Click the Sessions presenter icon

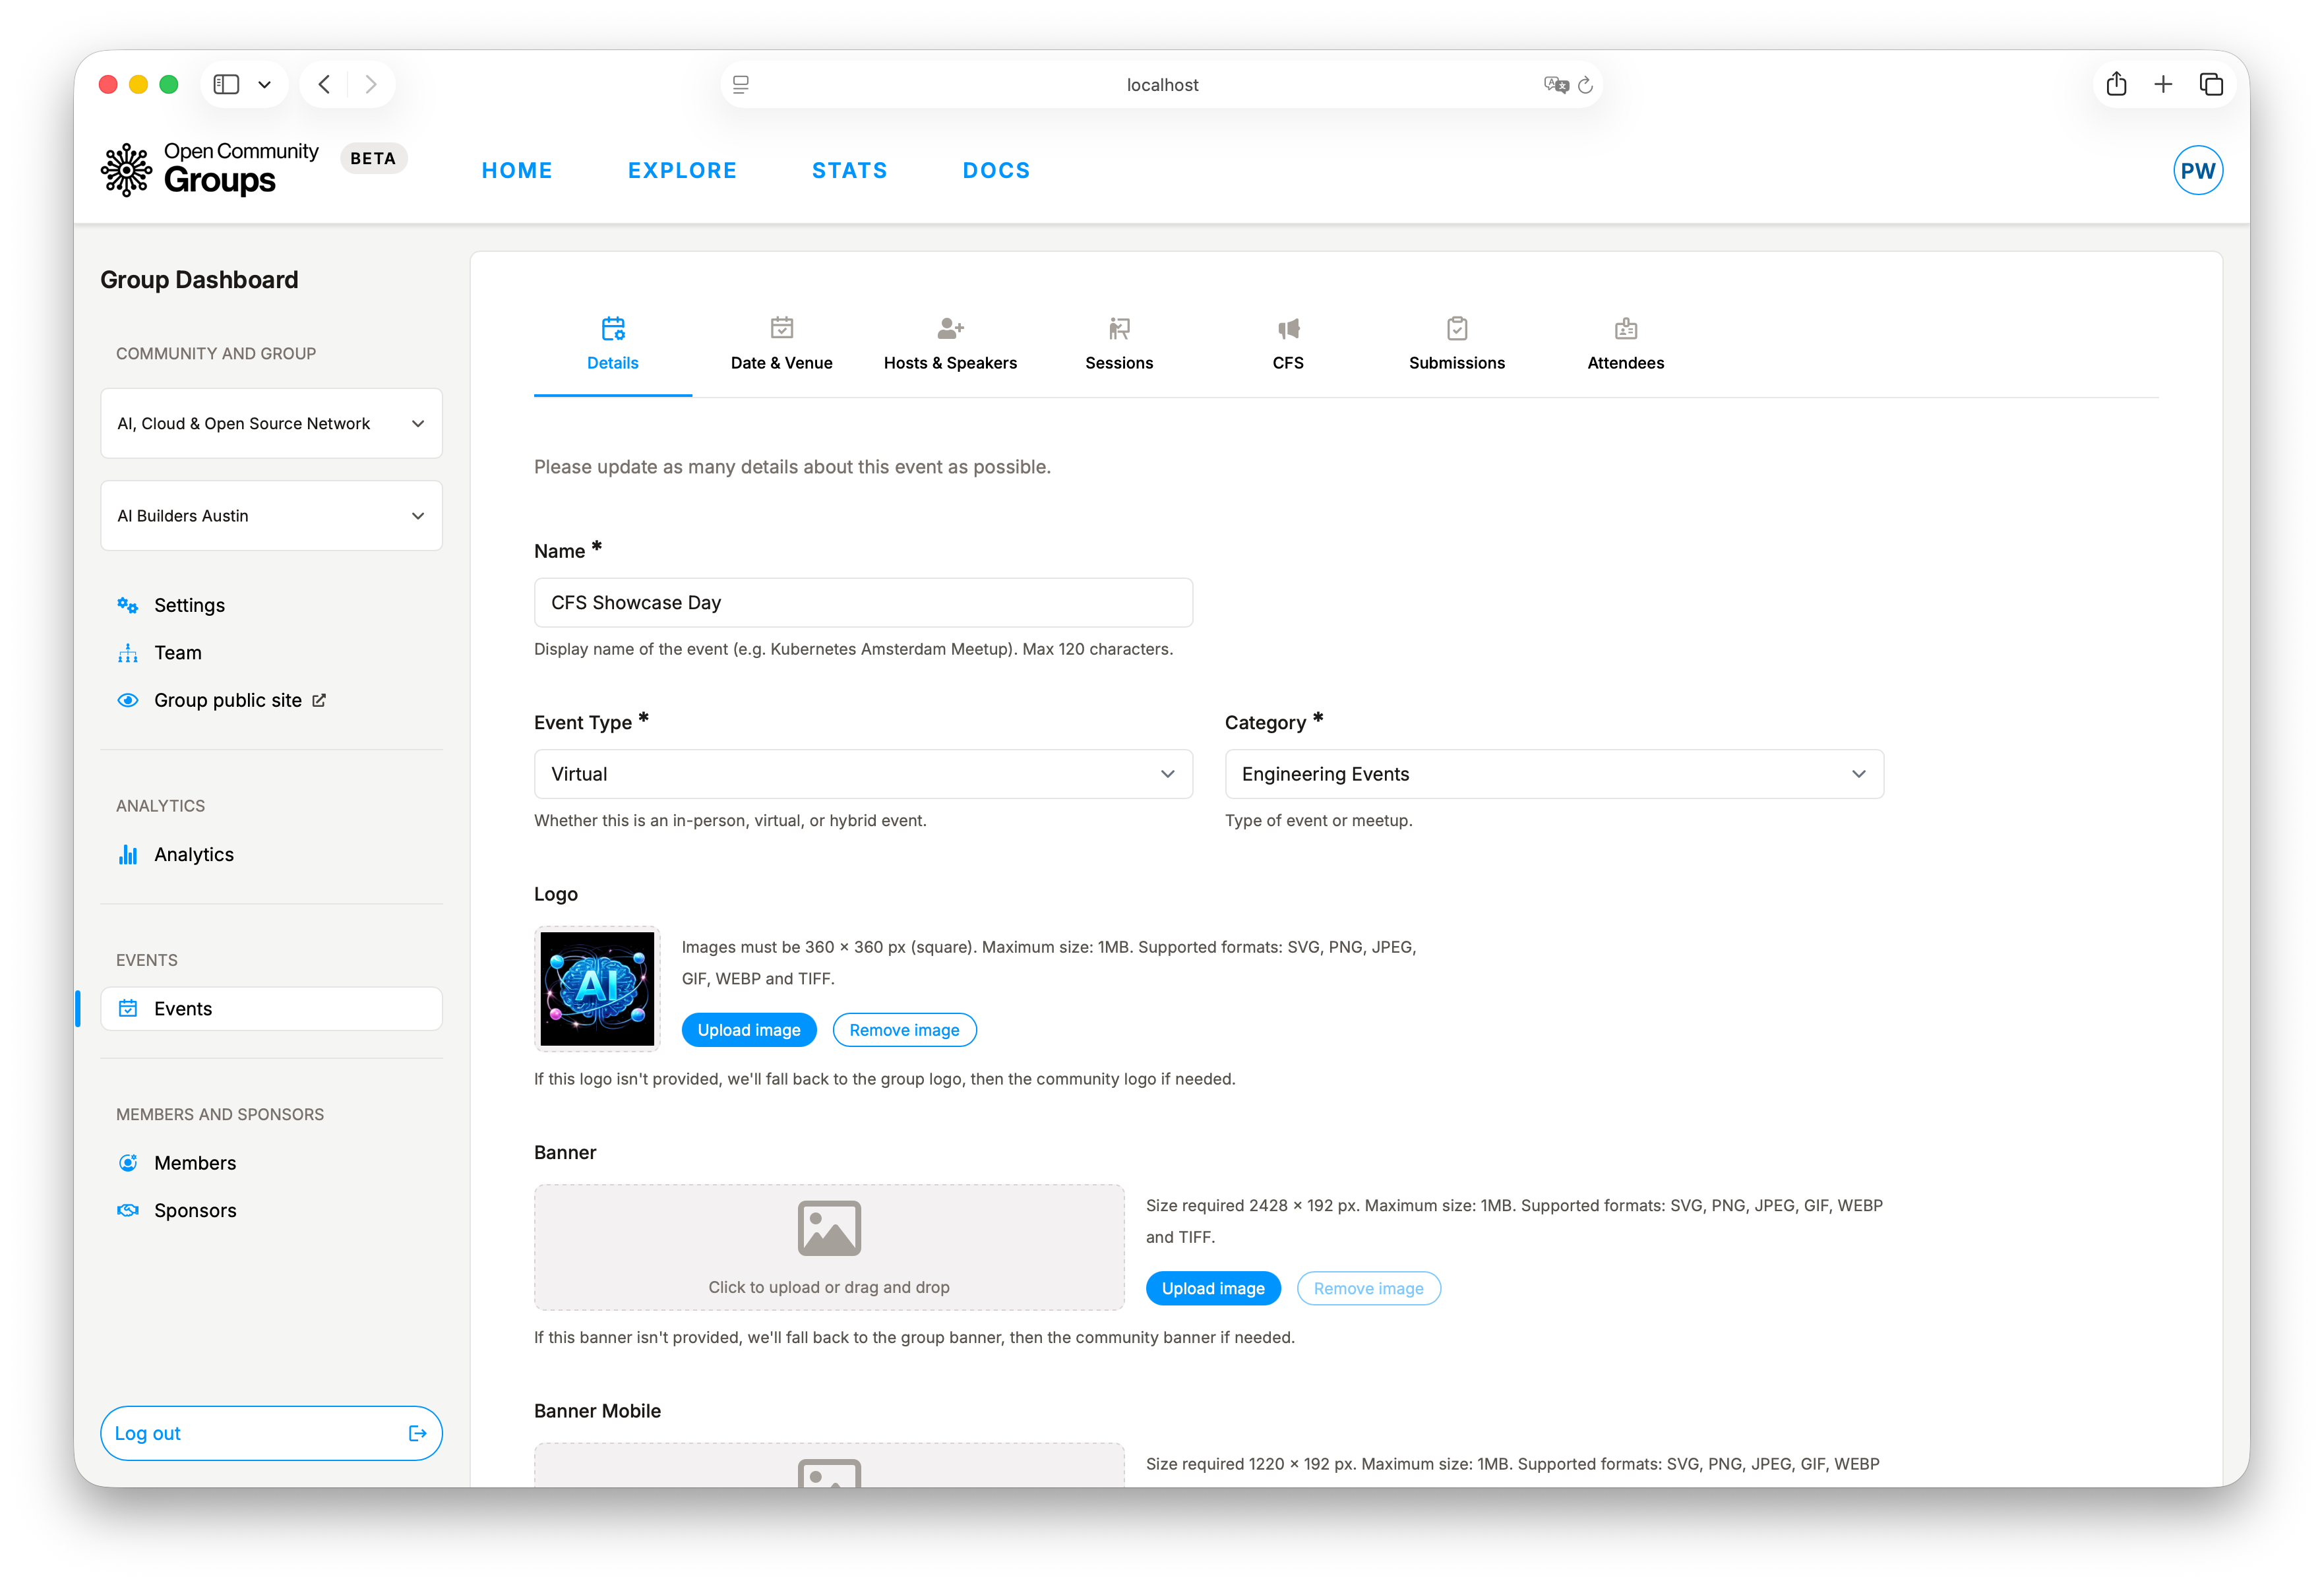(x=1119, y=328)
